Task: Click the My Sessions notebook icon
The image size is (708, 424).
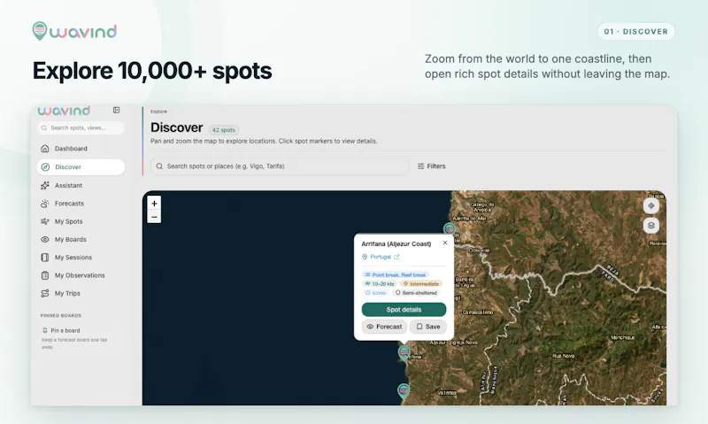Action: [x=45, y=258]
